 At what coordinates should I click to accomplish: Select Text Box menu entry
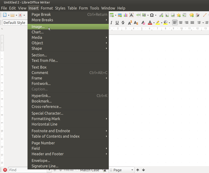(68, 67)
